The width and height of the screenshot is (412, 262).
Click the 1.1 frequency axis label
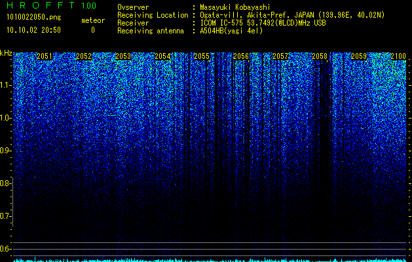pos(5,85)
